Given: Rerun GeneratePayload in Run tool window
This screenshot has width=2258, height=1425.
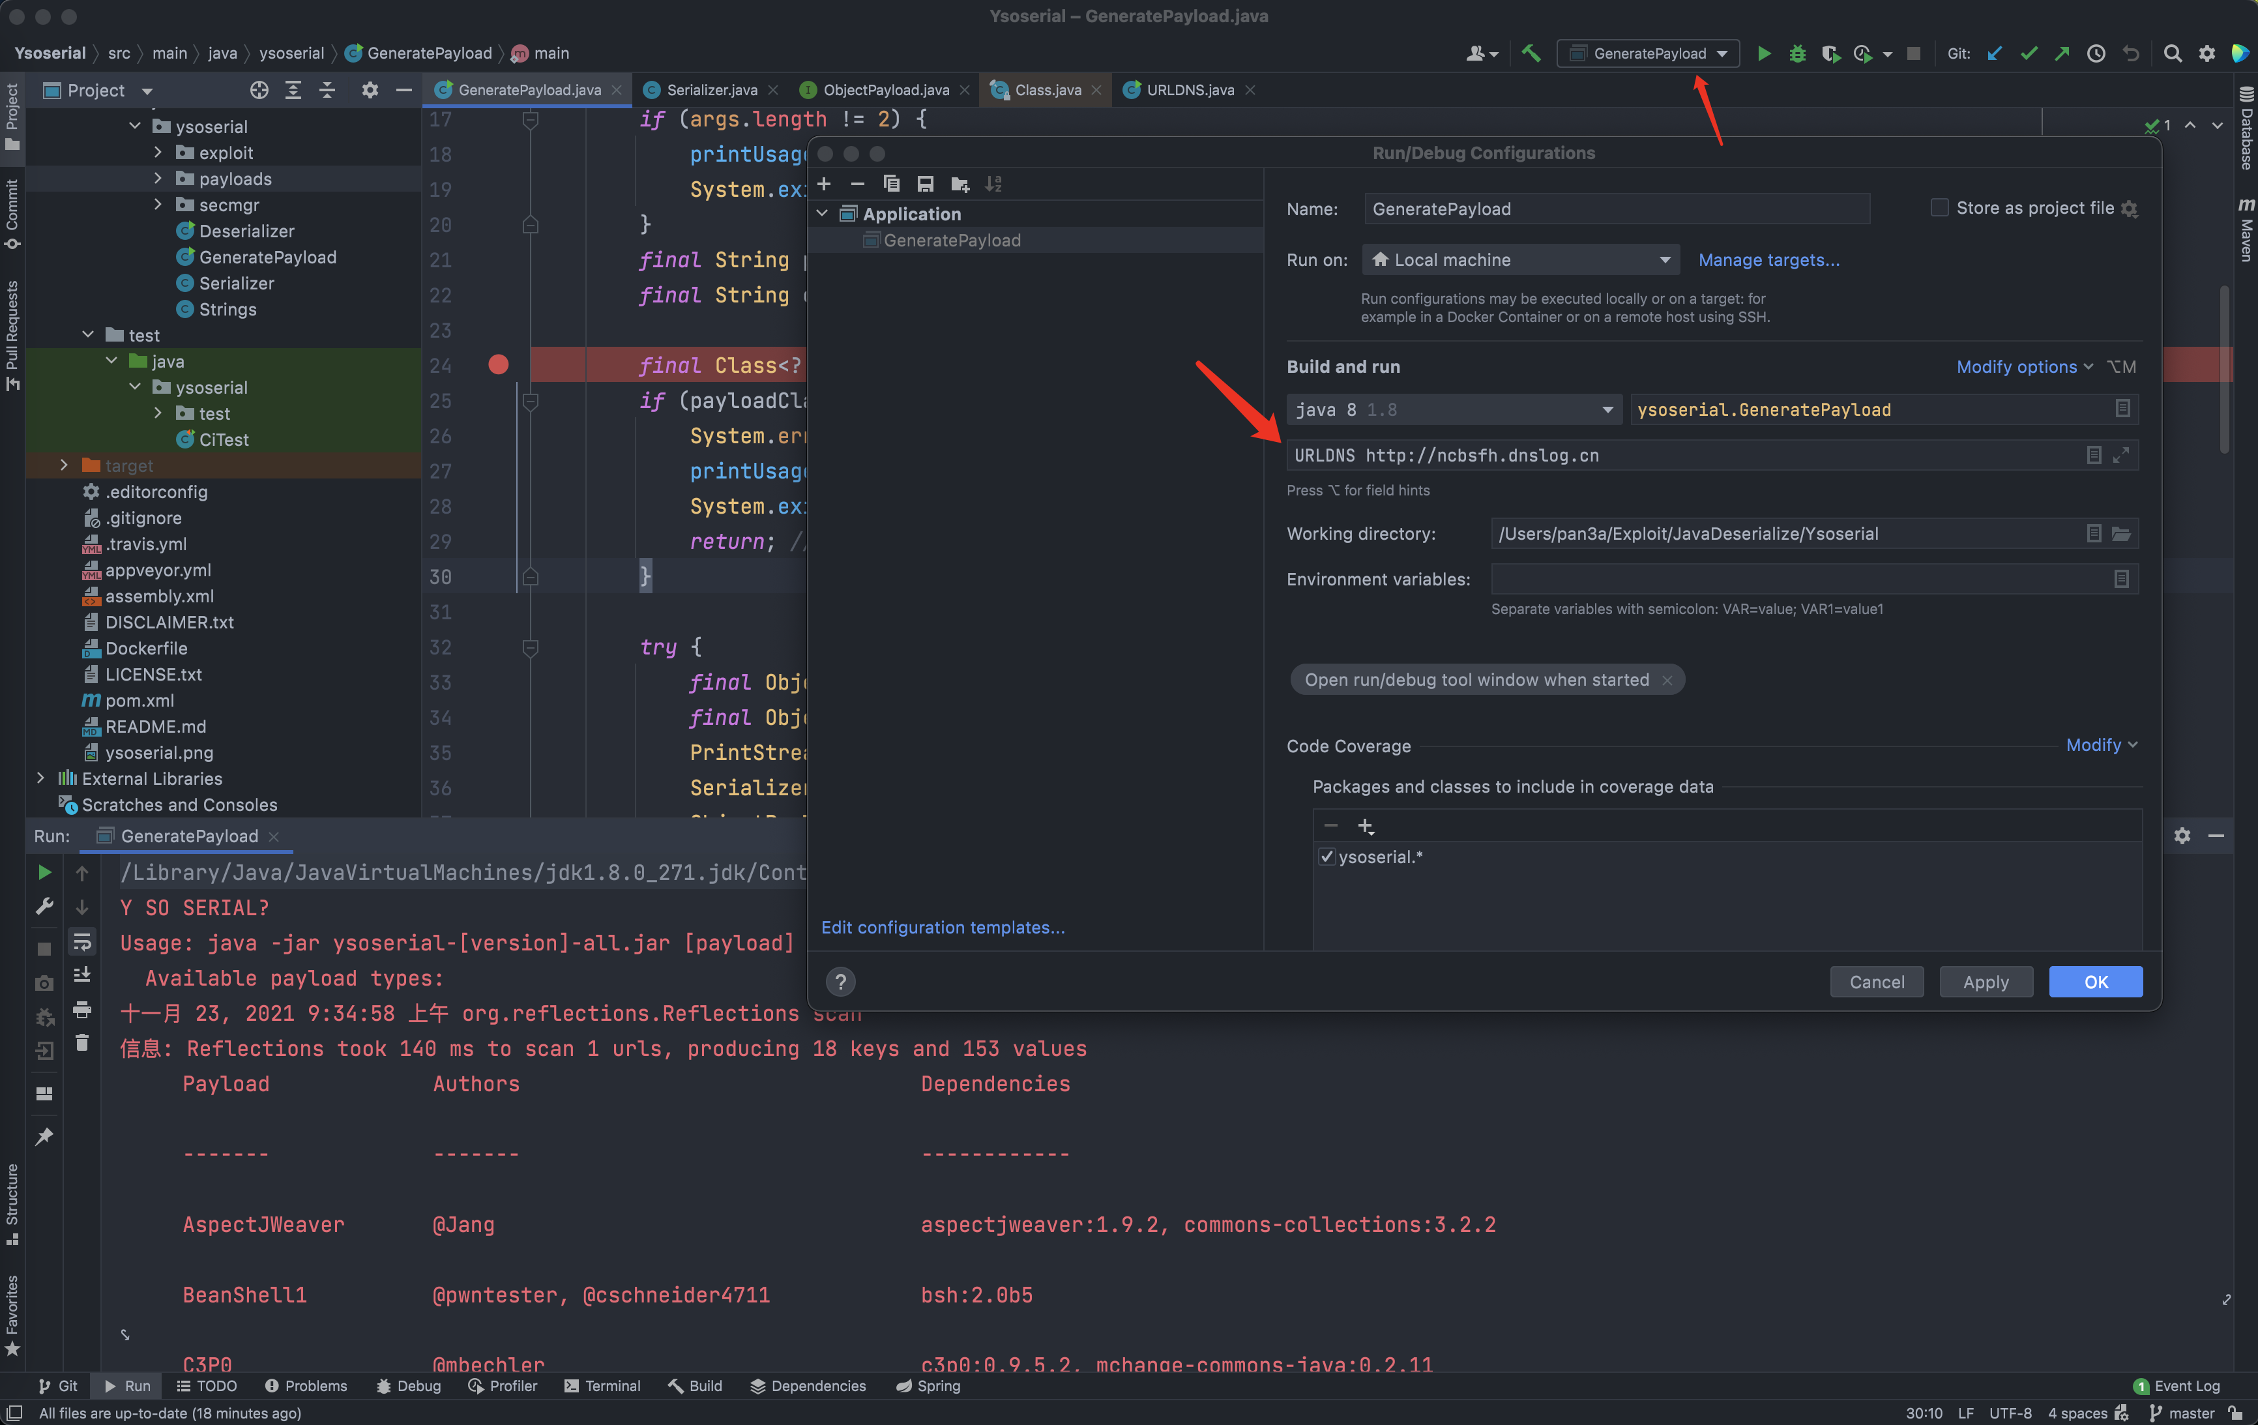Looking at the screenshot, I should [44, 872].
